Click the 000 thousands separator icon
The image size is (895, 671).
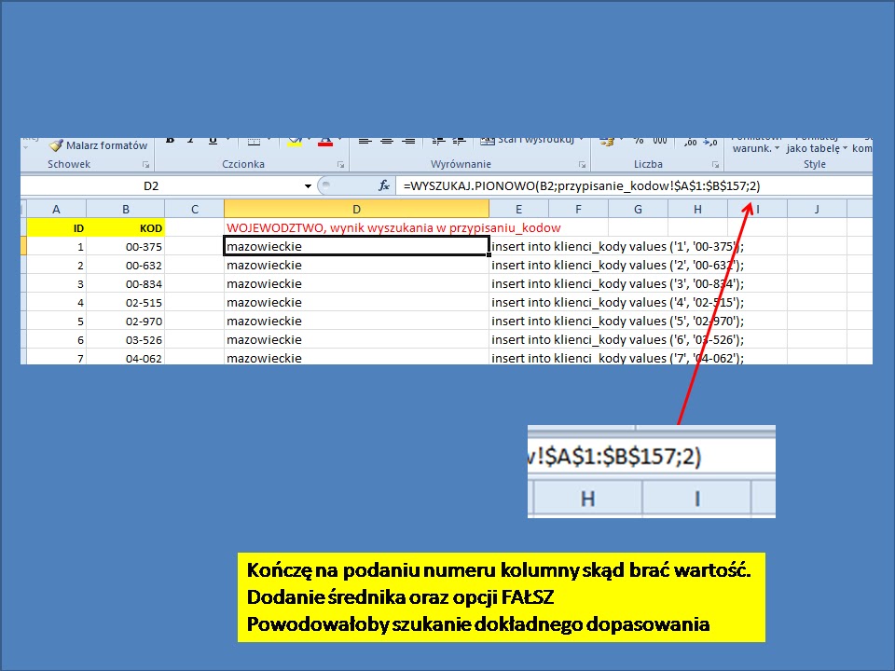click(660, 140)
